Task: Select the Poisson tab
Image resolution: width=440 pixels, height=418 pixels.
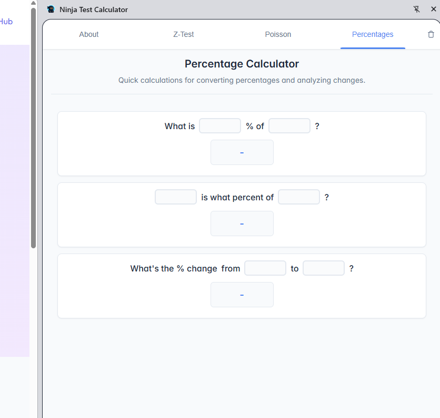Action: tap(278, 34)
